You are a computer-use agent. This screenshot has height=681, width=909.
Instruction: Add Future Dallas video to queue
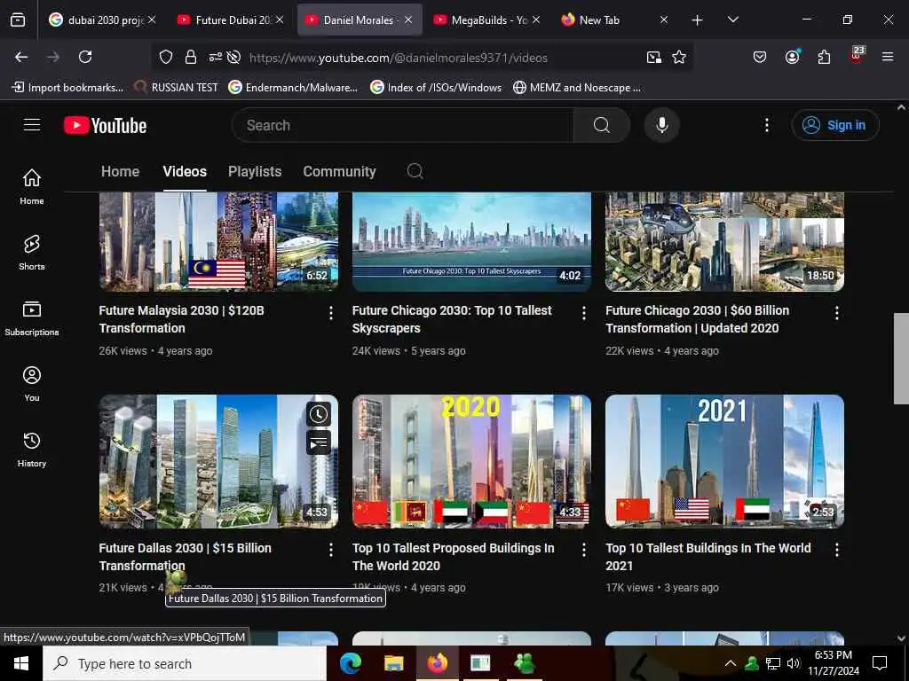tap(319, 443)
